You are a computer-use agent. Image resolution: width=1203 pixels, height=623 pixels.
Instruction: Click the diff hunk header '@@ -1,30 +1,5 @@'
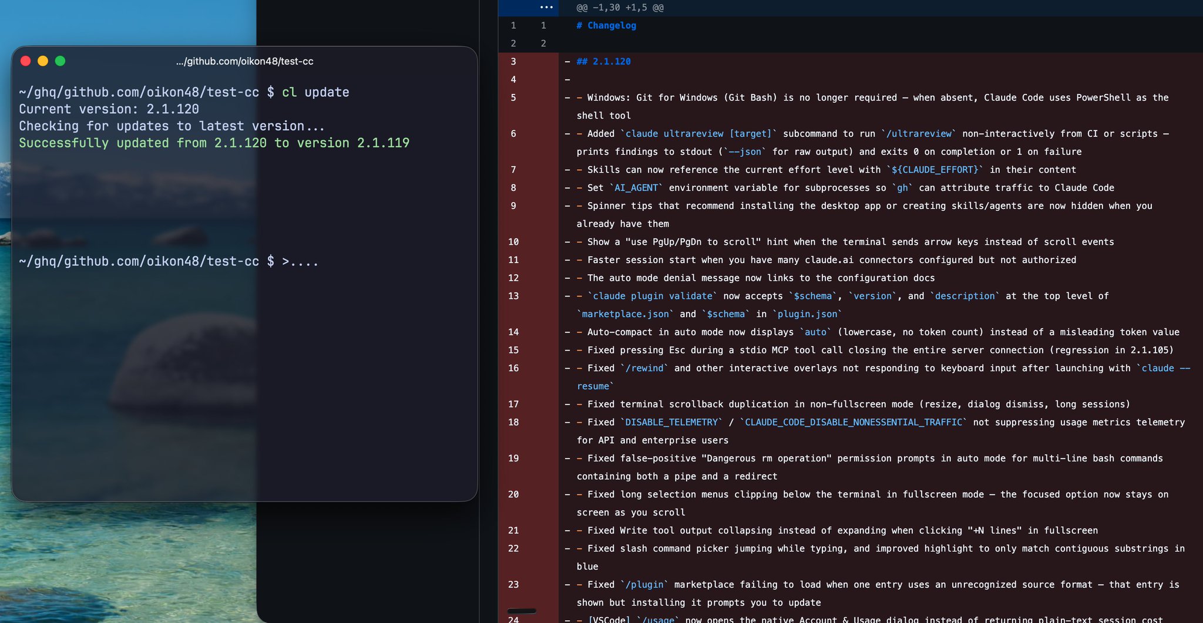(620, 8)
